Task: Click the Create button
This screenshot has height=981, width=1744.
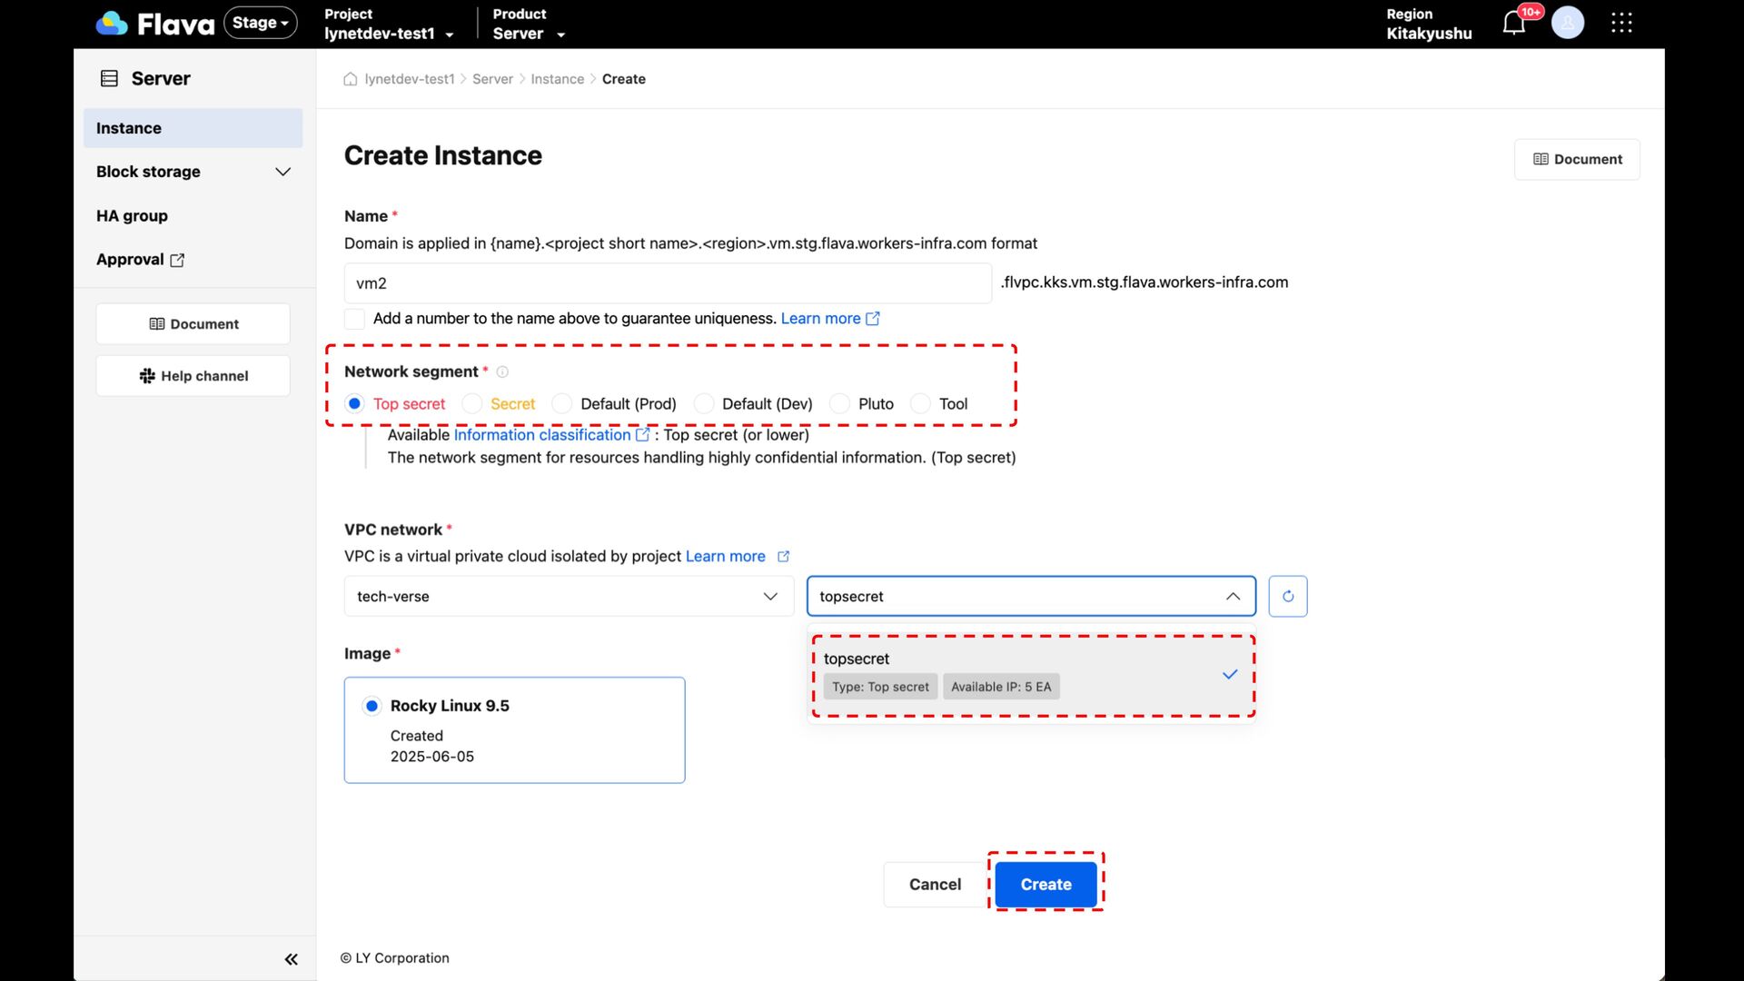Action: [1045, 885]
